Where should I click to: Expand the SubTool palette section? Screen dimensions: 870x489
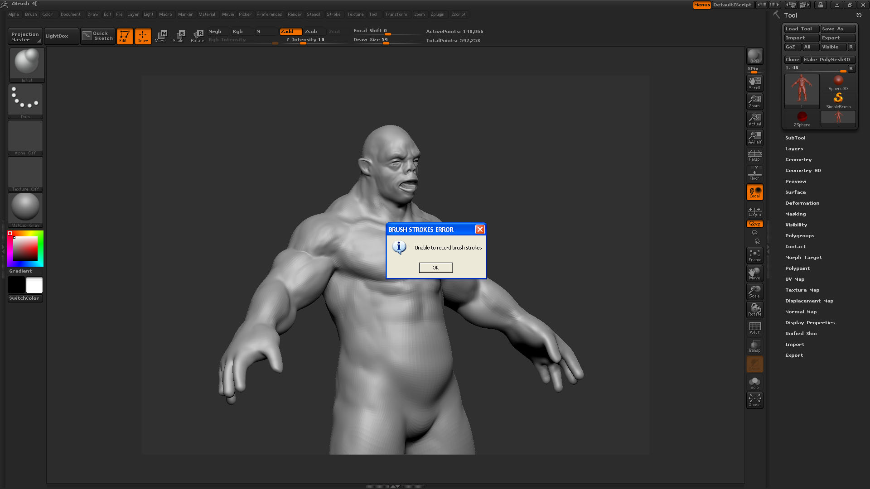[x=795, y=138]
